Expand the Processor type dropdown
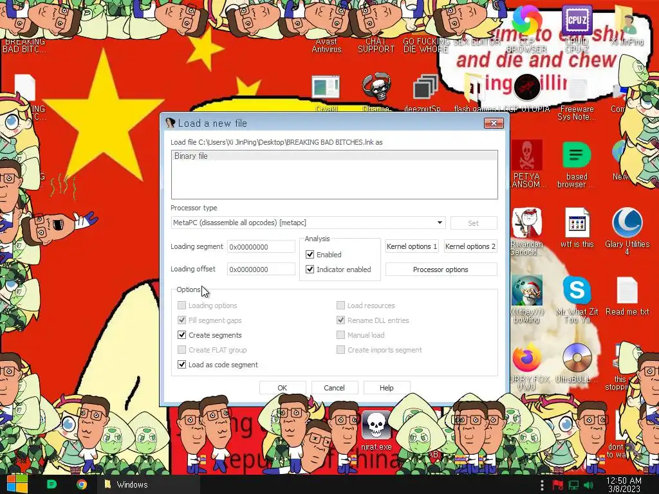The width and height of the screenshot is (659, 494). (x=440, y=223)
